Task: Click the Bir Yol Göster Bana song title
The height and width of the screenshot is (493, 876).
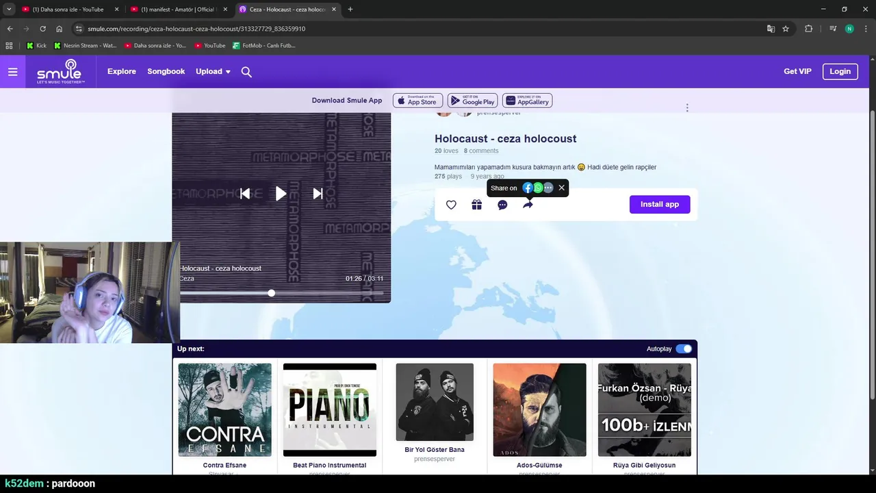Action: click(x=435, y=450)
